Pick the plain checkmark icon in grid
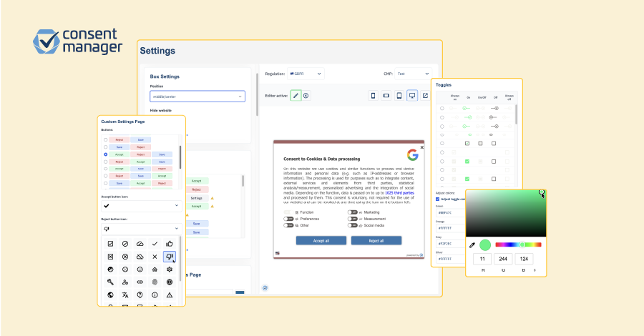Viewport: 644px width, 336px height. 155,244
